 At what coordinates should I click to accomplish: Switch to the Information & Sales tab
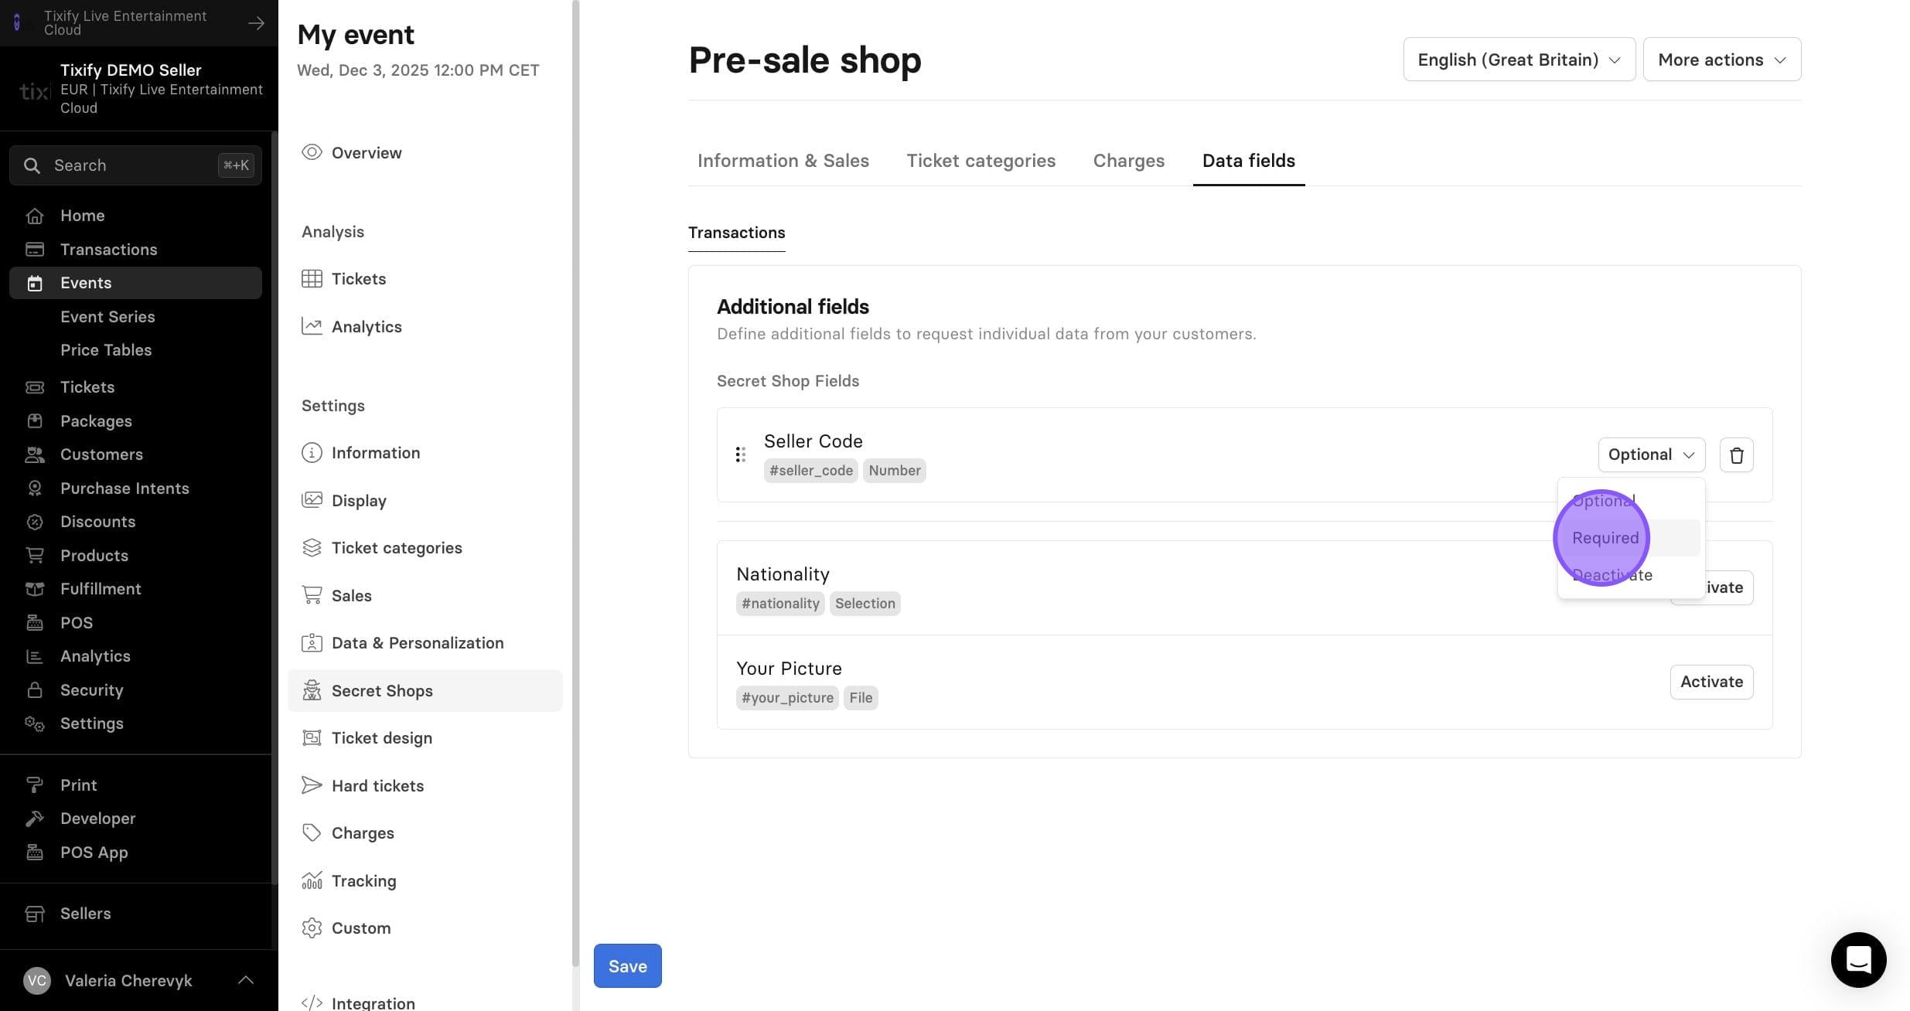(x=783, y=161)
